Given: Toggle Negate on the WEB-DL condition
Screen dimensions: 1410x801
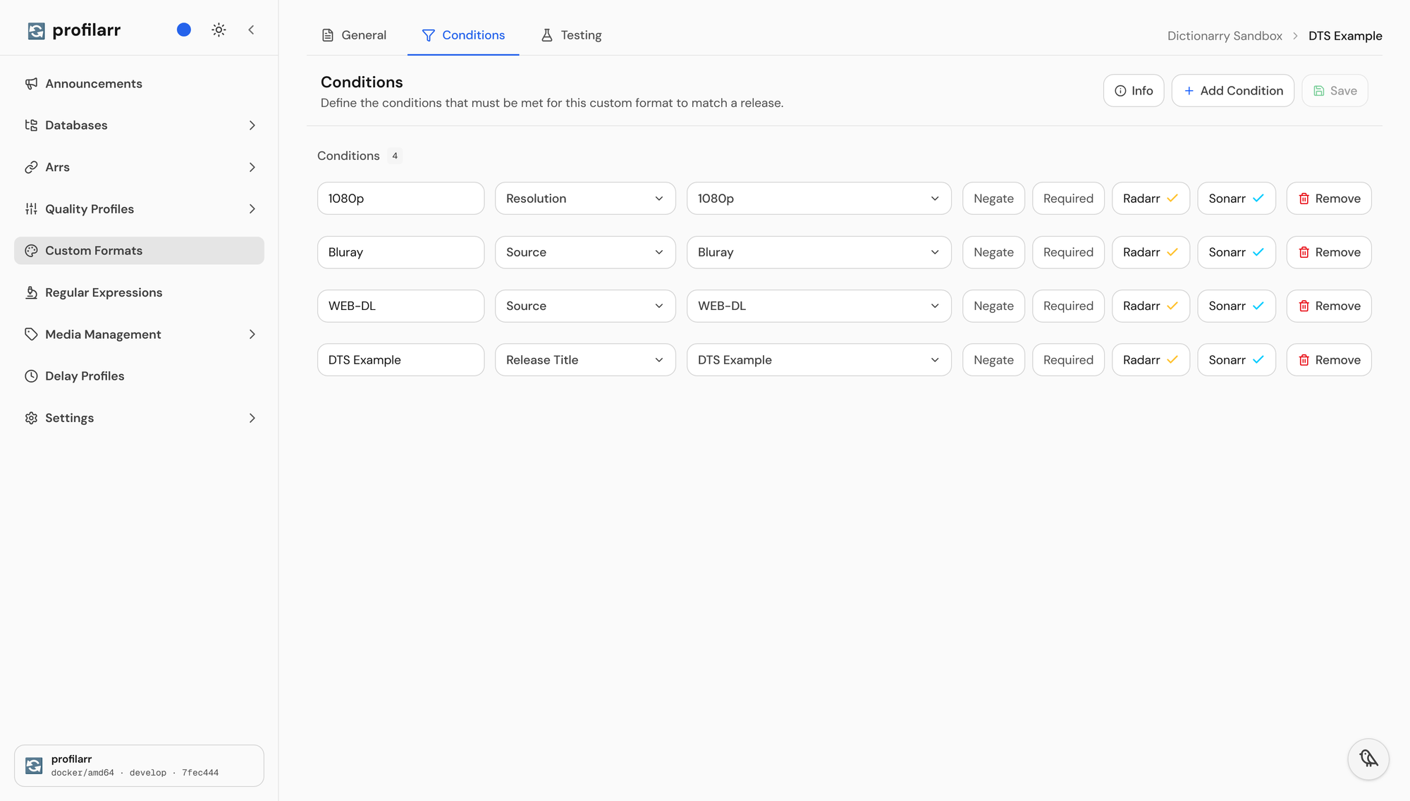Looking at the screenshot, I should pos(993,306).
